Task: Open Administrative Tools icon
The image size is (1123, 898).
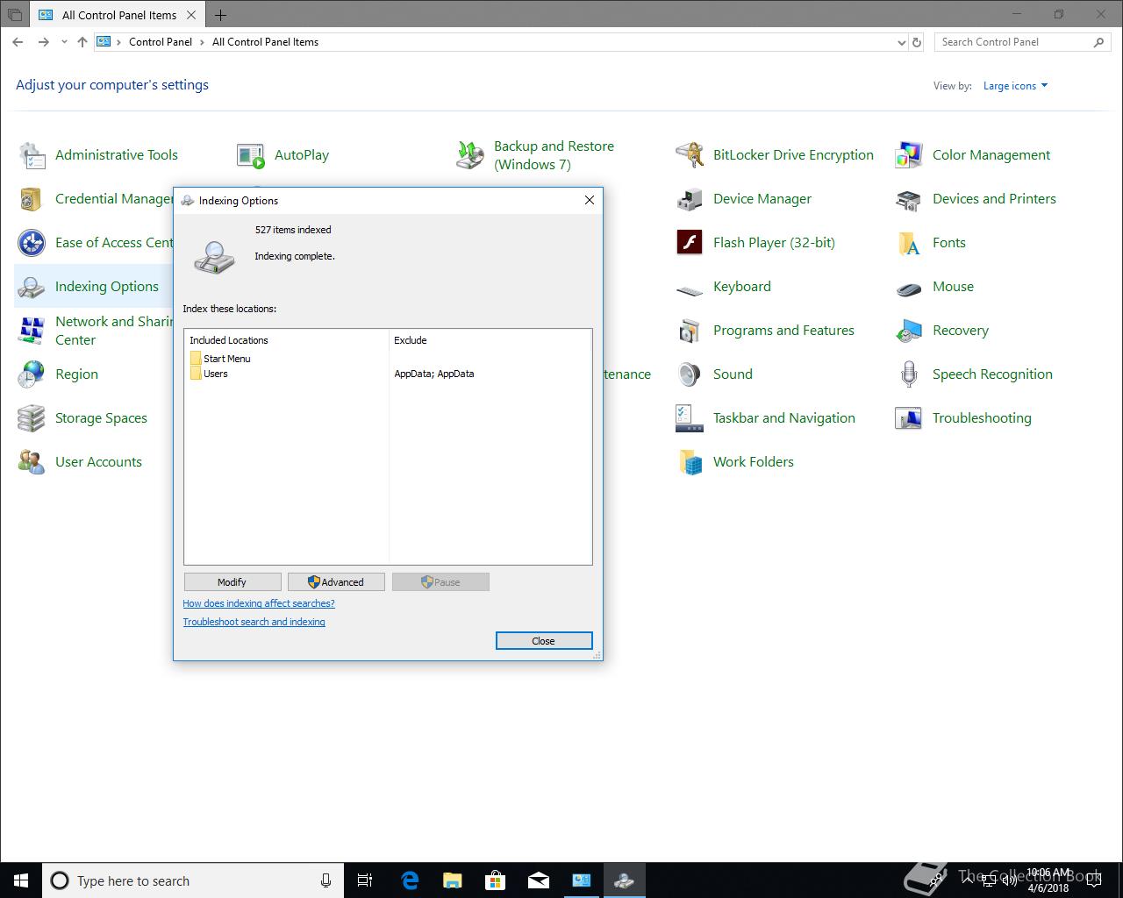Action: pyautogui.click(x=32, y=155)
